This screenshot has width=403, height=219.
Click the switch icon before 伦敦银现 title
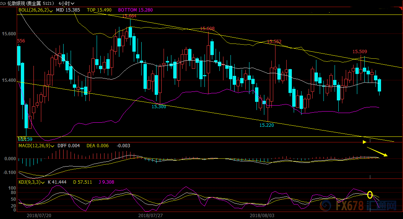pyautogui.click(x=3, y=3)
